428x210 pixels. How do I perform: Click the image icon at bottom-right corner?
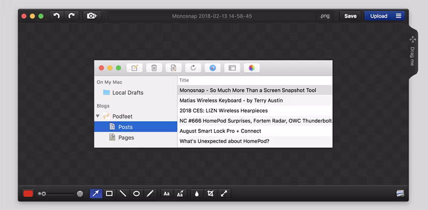(x=400, y=193)
